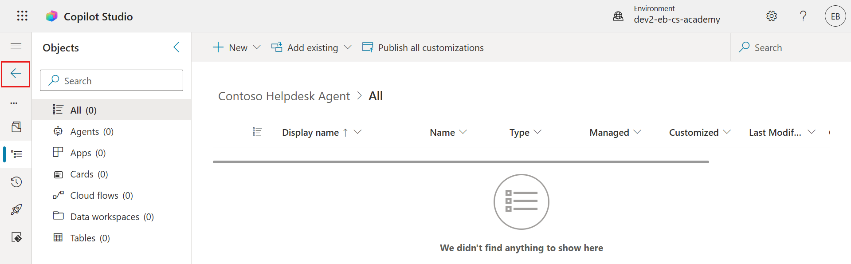The height and width of the screenshot is (264, 851).
Task: Select Agents (0) in Objects tree
Action: [112, 132]
